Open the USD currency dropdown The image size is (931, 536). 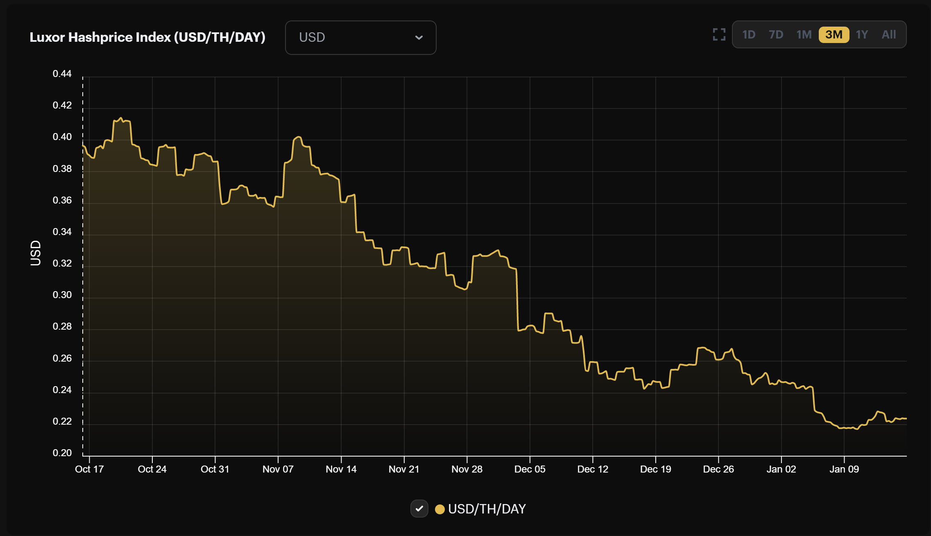coord(360,37)
